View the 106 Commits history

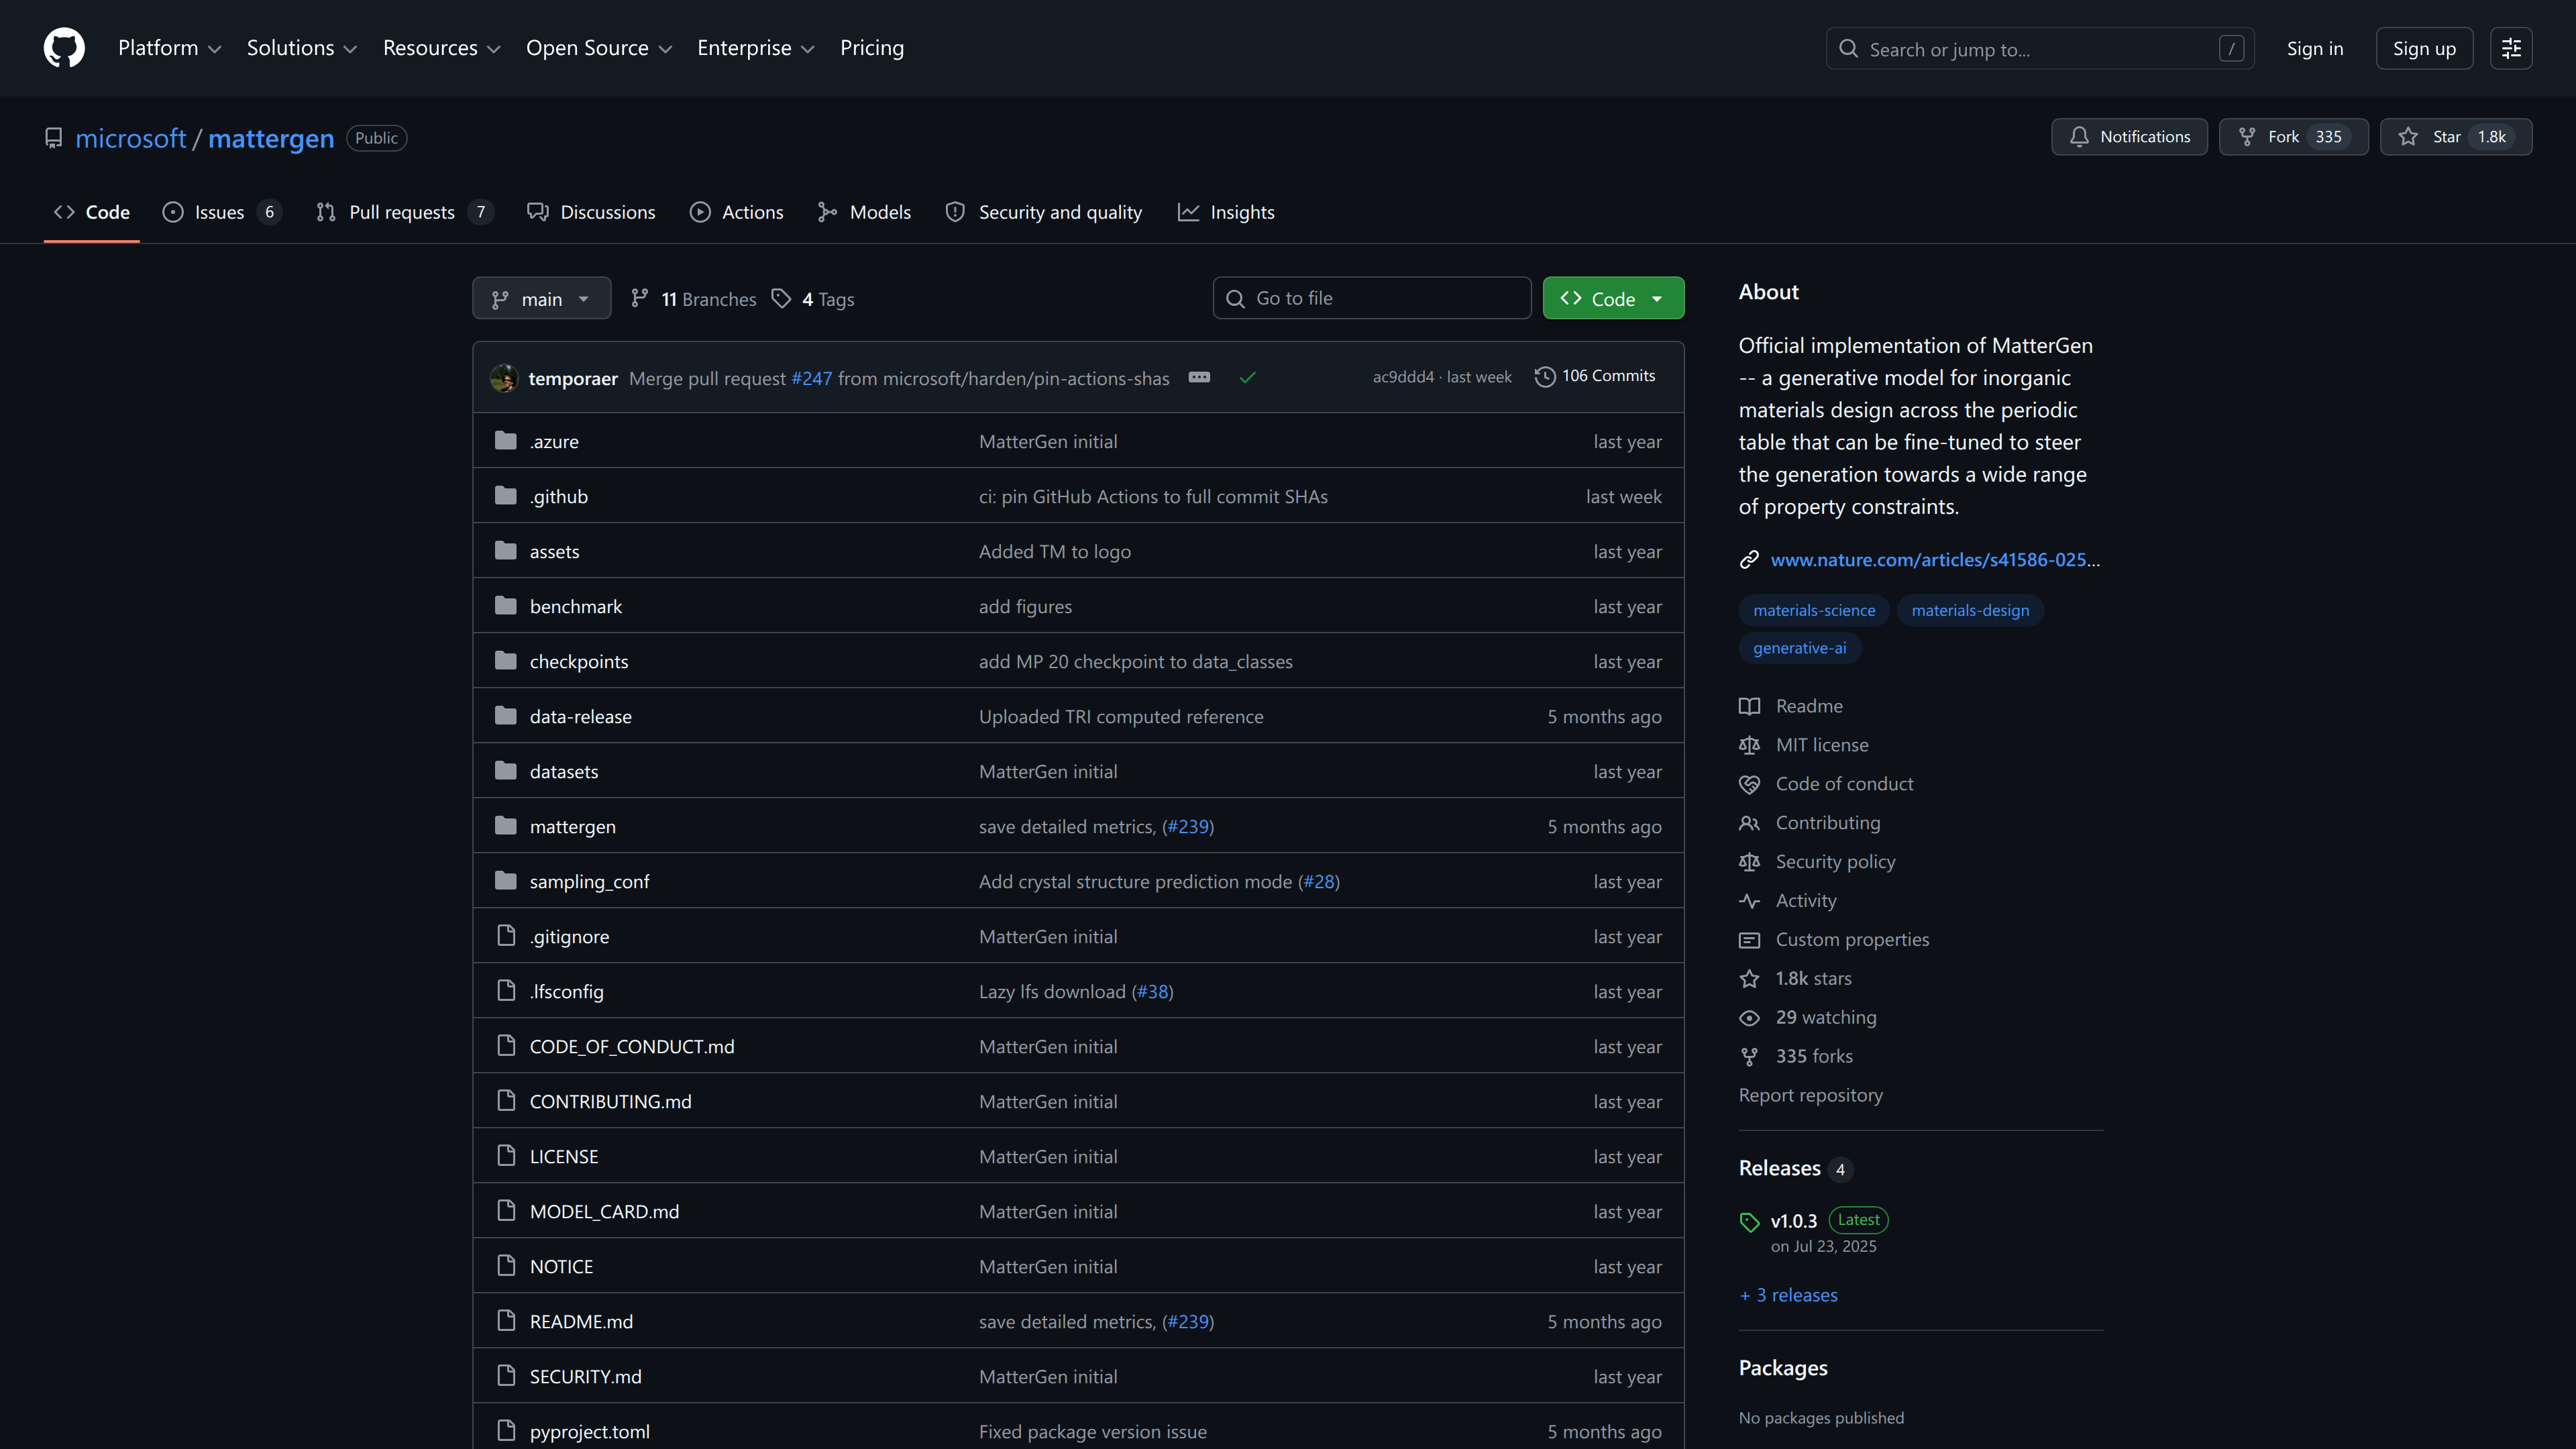click(1596, 376)
